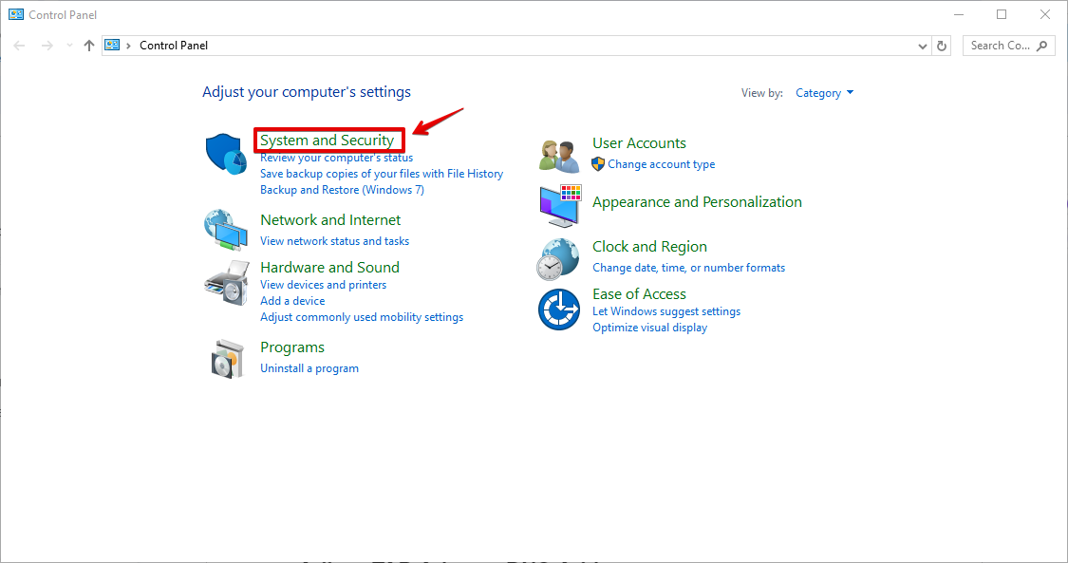
Task: Open the recent locations dropdown arrow
Action: [69, 46]
